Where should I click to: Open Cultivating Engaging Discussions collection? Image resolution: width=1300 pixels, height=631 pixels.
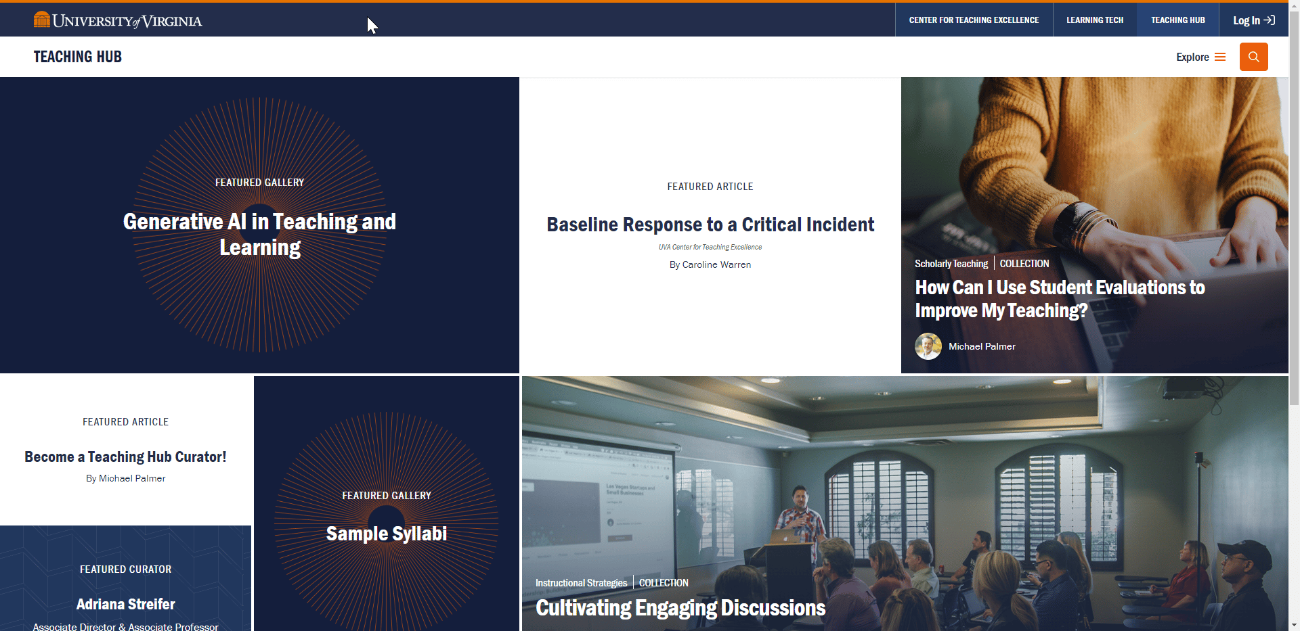(x=680, y=607)
